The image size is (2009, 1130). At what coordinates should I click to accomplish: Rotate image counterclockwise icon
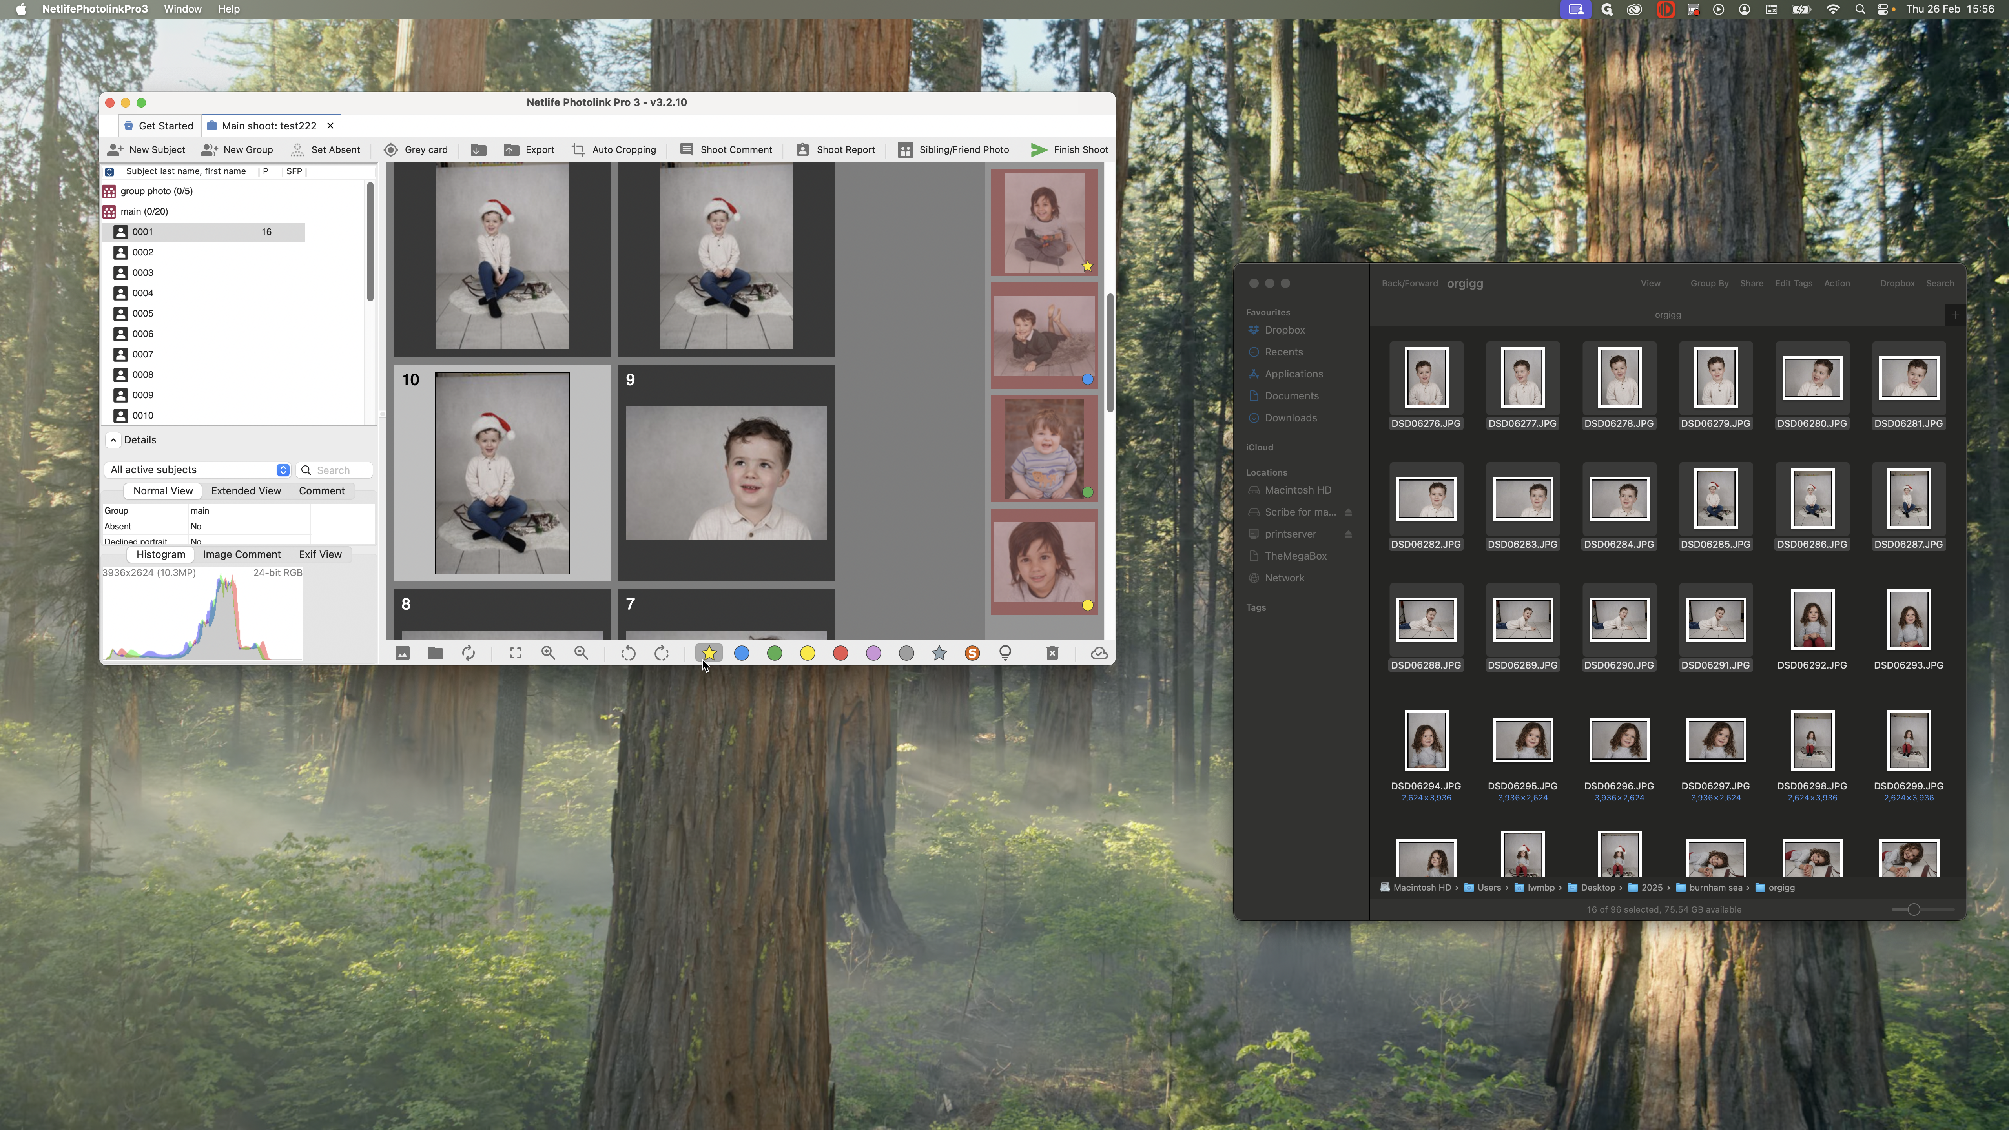628,654
